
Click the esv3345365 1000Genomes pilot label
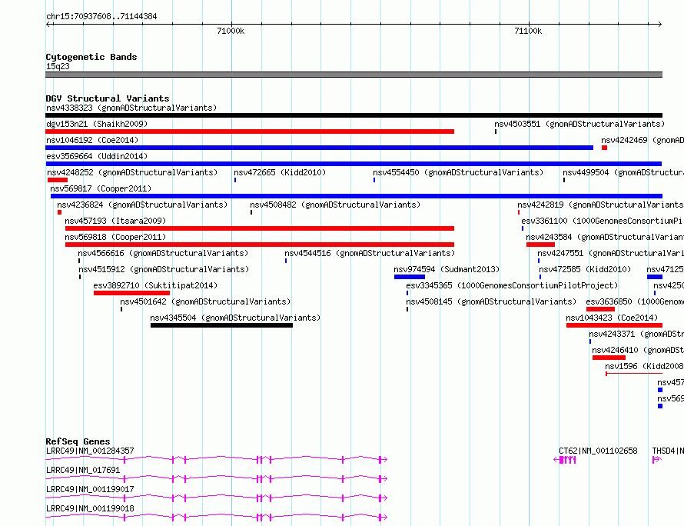(x=512, y=285)
